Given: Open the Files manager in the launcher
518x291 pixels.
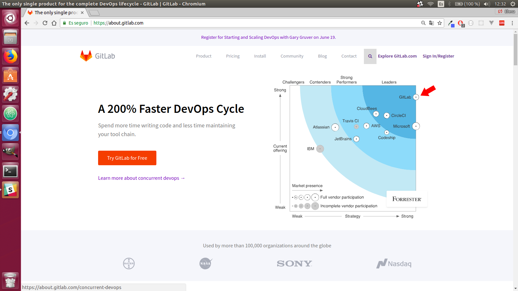Looking at the screenshot, I should (10, 37).
